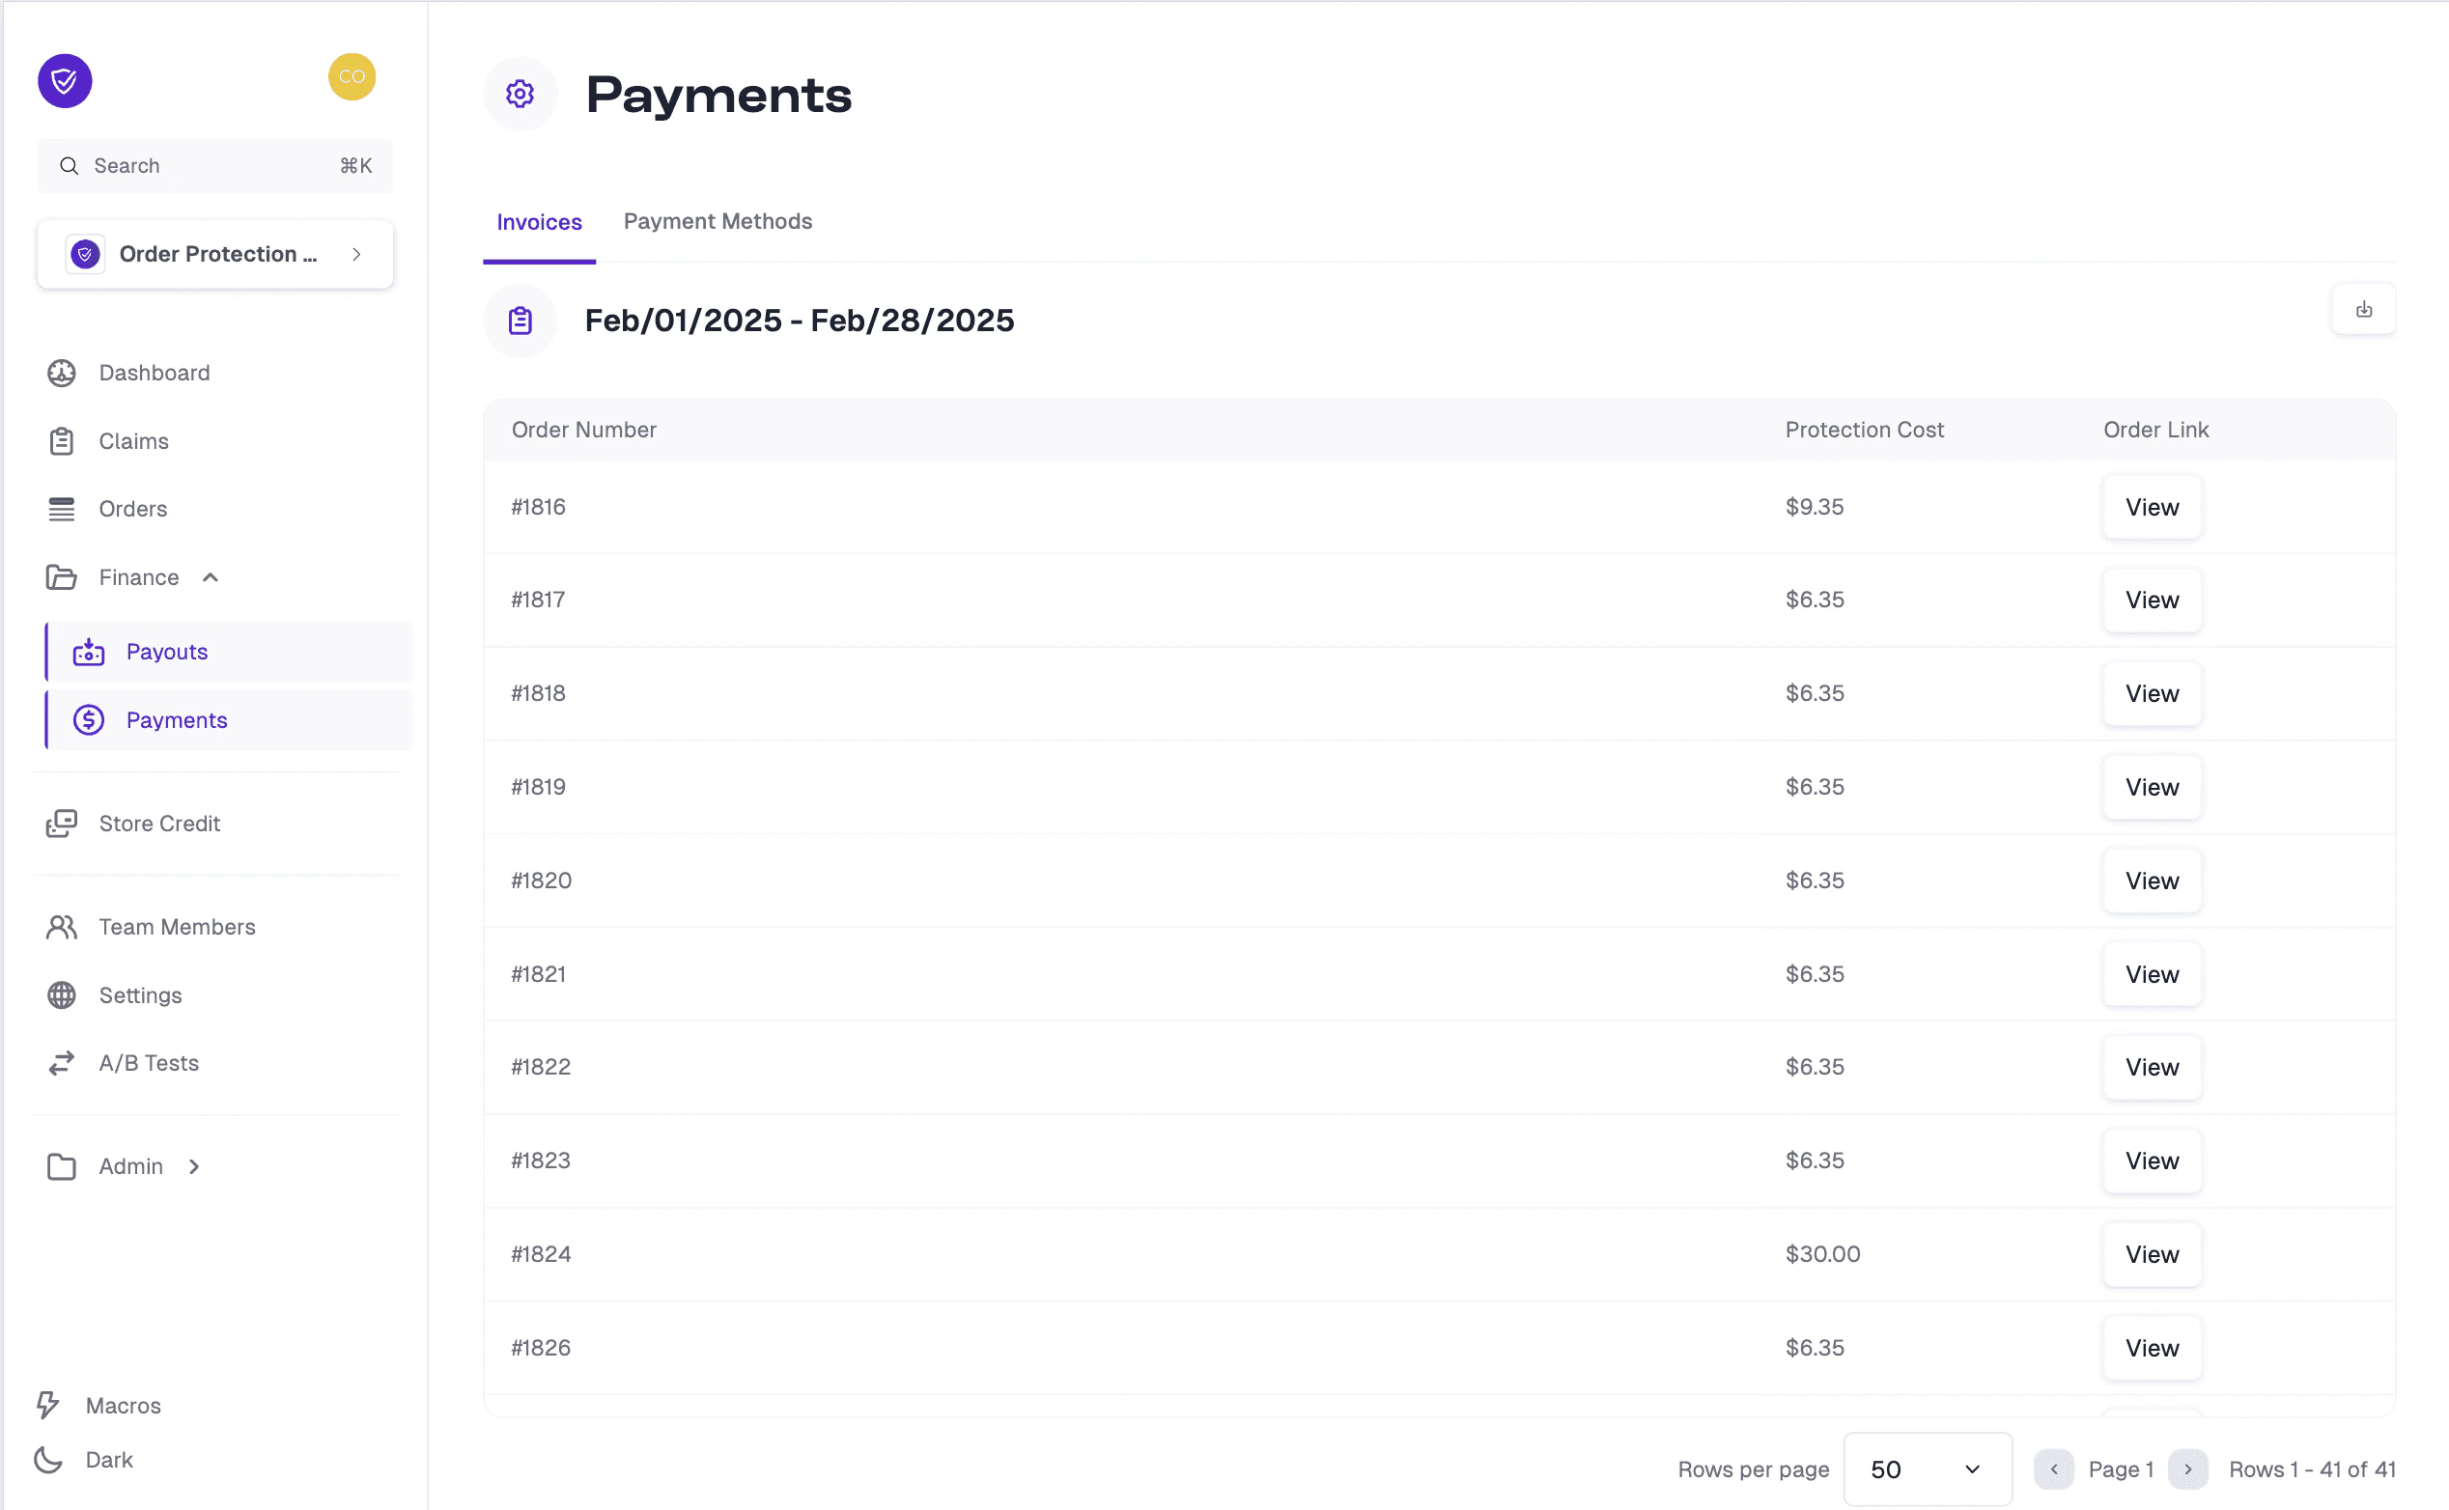Viewport: 2449px width, 1510px height.
Task: Click the Order Protection shield logo
Action: (64, 80)
